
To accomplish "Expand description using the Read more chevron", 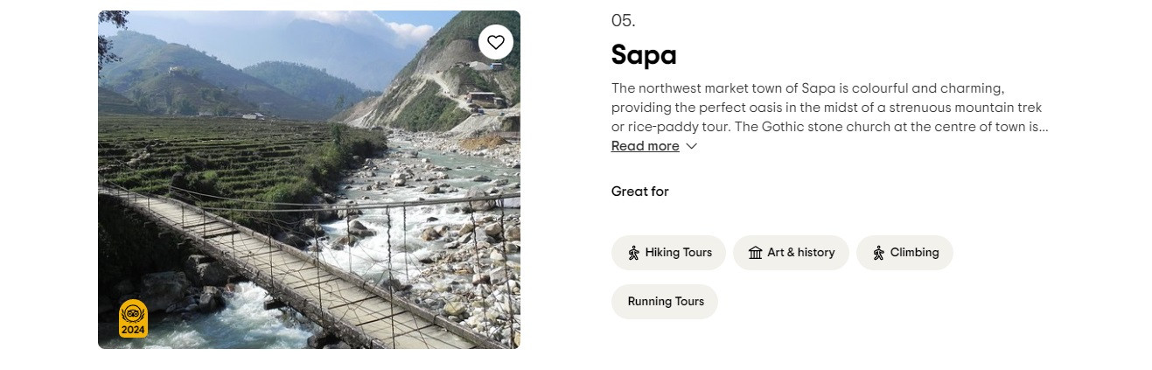I will 692,146.
